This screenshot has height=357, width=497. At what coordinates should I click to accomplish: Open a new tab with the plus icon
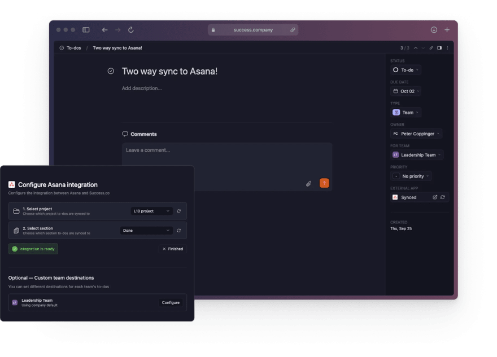pyautogui.click(x=447, y=30)
